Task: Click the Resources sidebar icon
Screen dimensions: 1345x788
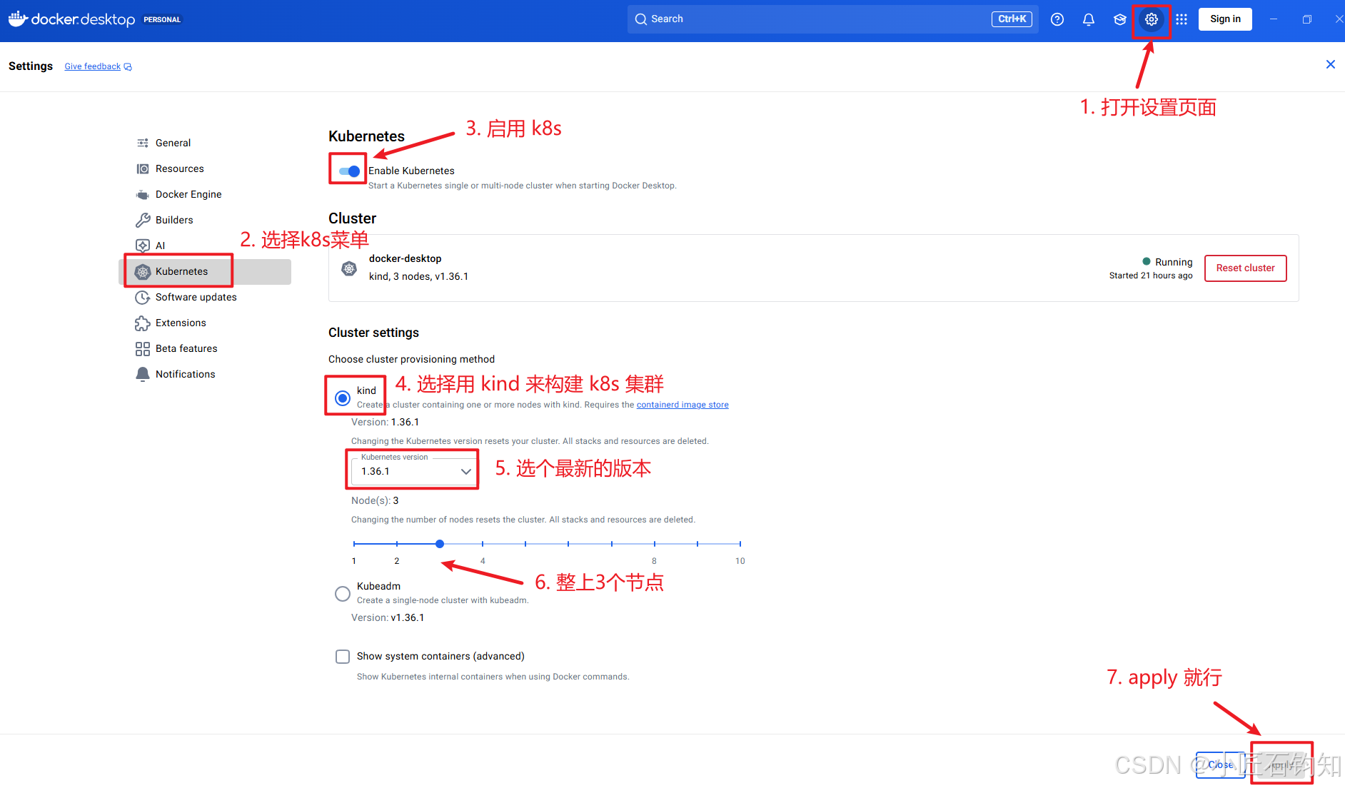Action: [x=143, y=168]
